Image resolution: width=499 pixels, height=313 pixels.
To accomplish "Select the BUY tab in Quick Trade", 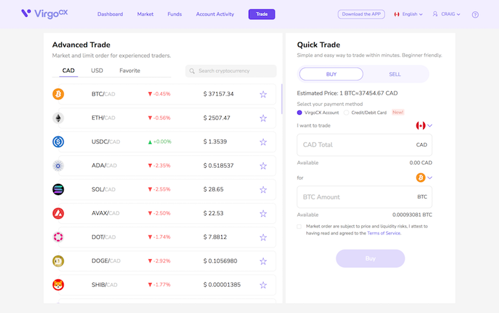I will pos(331,74).
